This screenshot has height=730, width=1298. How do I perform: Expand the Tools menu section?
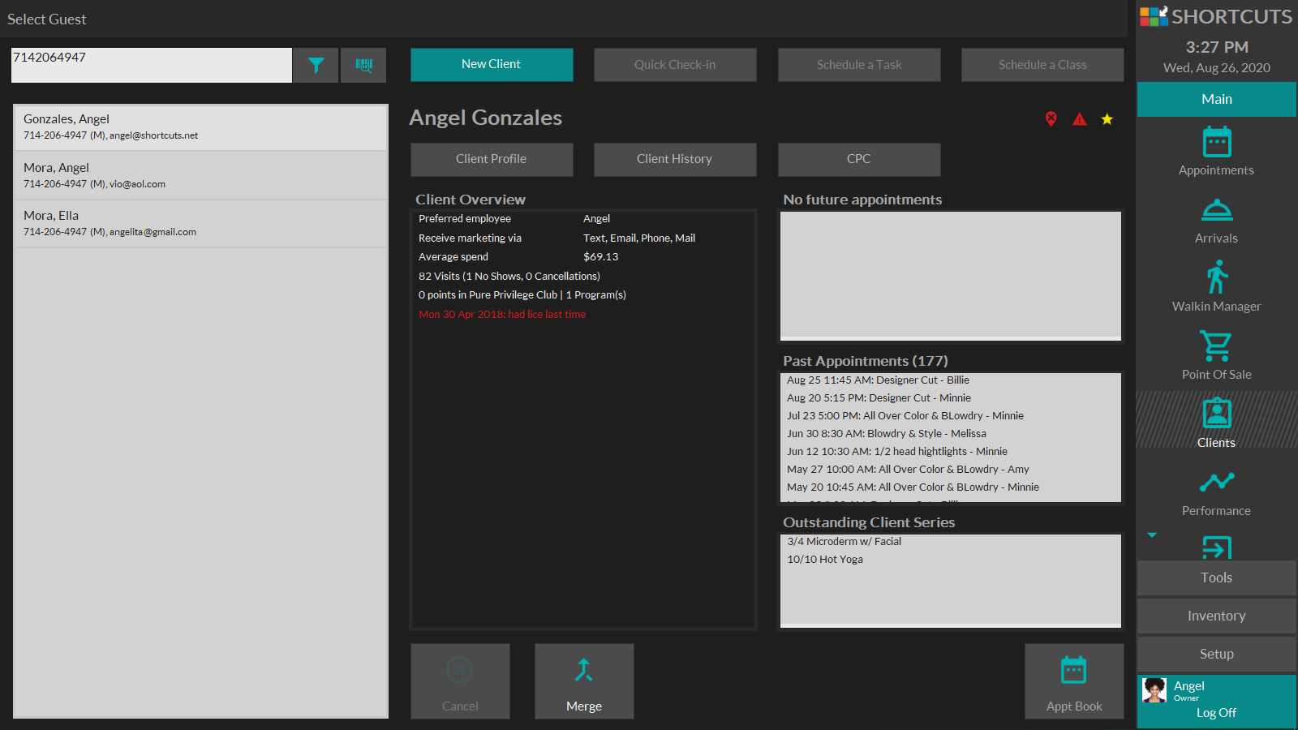[x=1216, y=578]
